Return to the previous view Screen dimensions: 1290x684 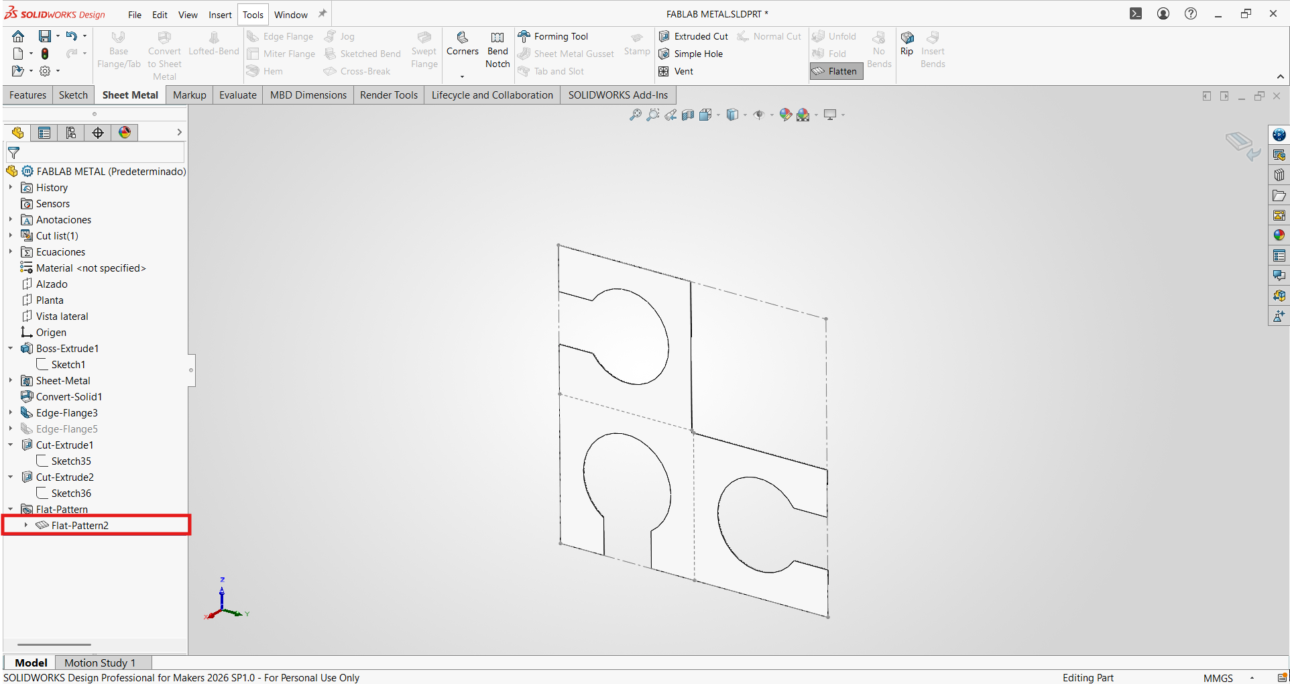[x=670, y=115]
